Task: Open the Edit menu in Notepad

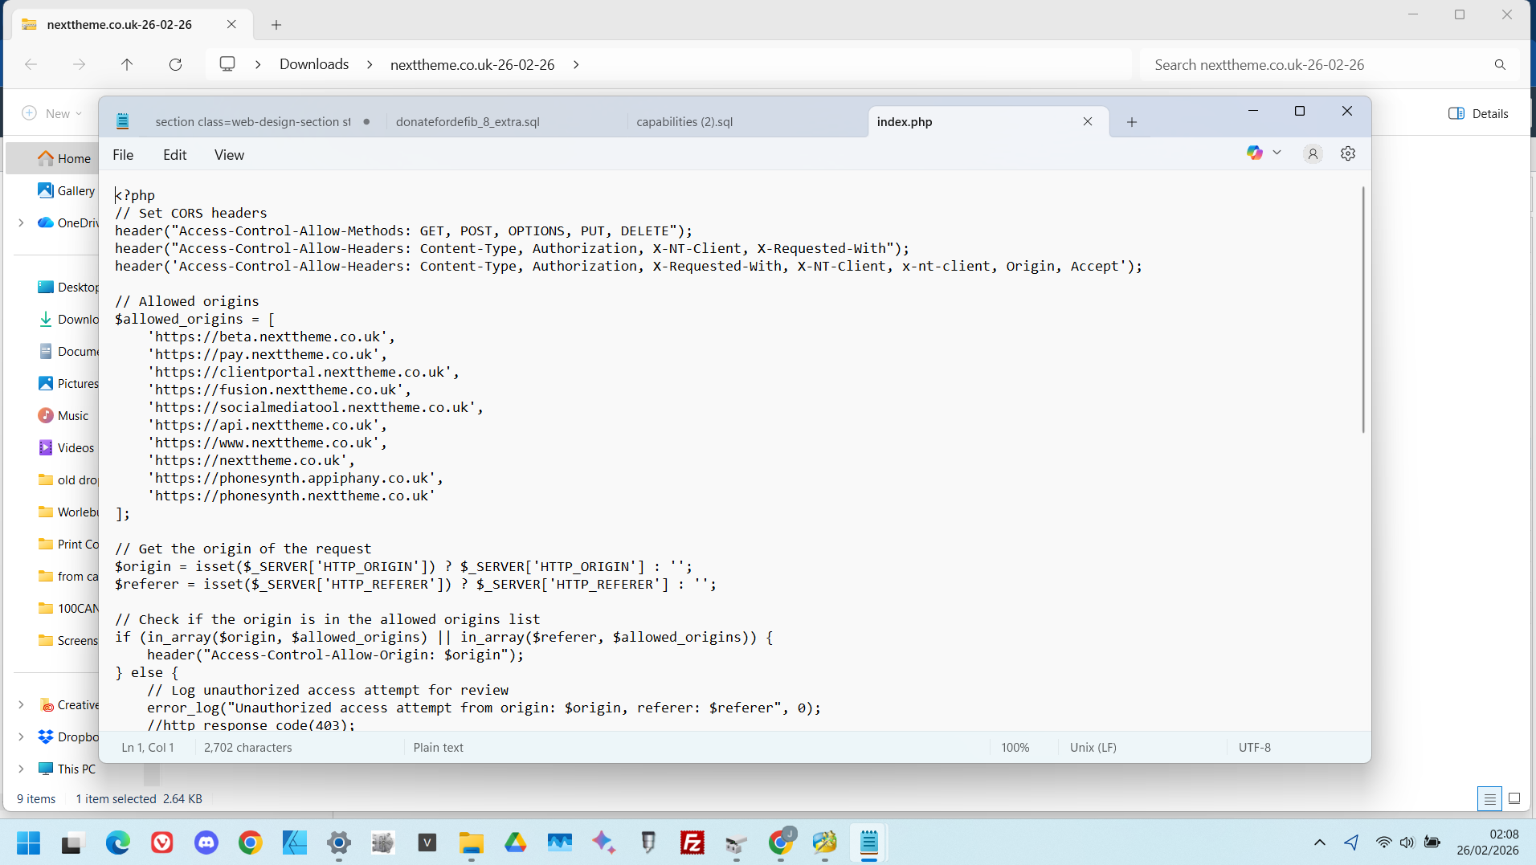Action: point(174,155)
